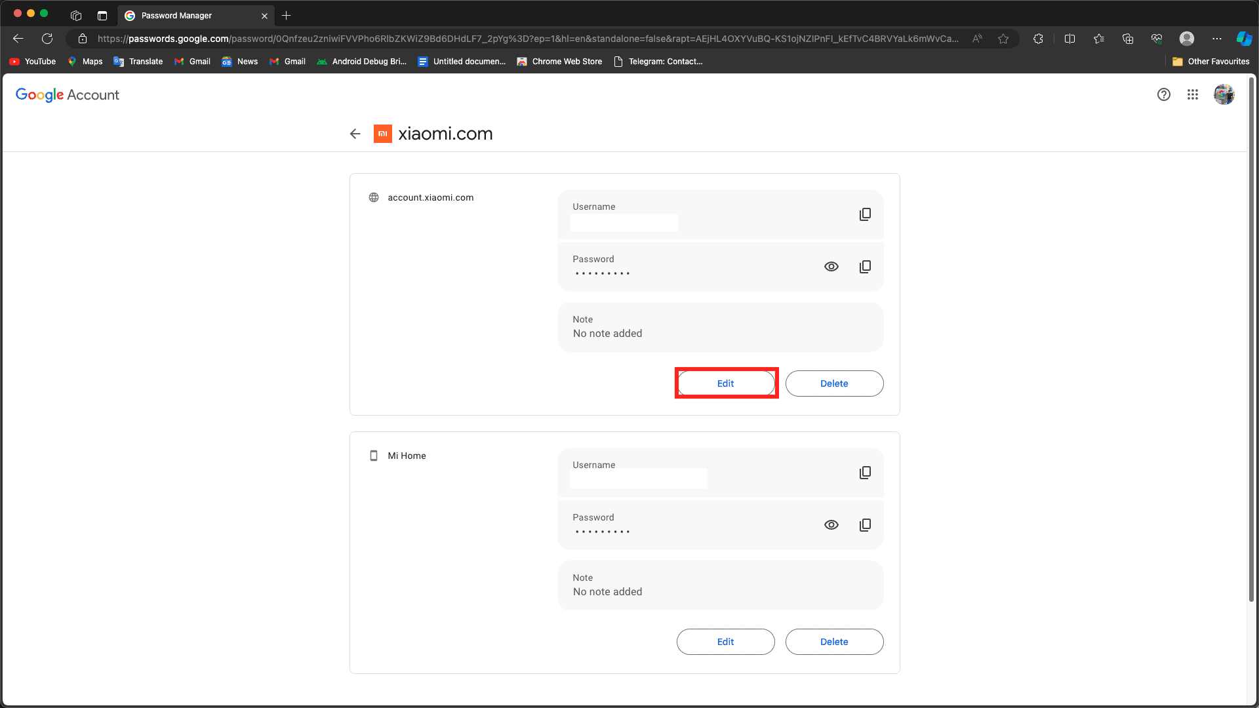Open the Help question mark icon
This screenshot has width=1259, height=708.
1163,94
